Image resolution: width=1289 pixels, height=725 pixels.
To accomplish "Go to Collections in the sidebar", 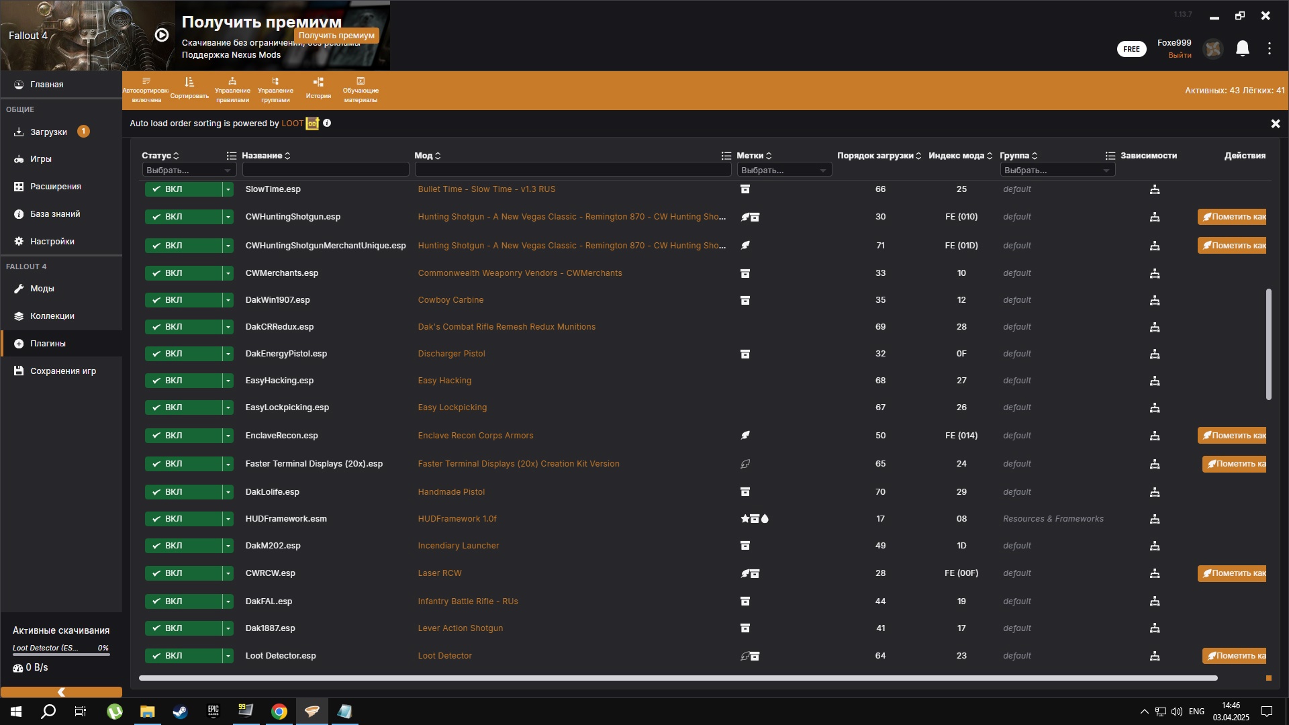I will (x=52, y=316).
